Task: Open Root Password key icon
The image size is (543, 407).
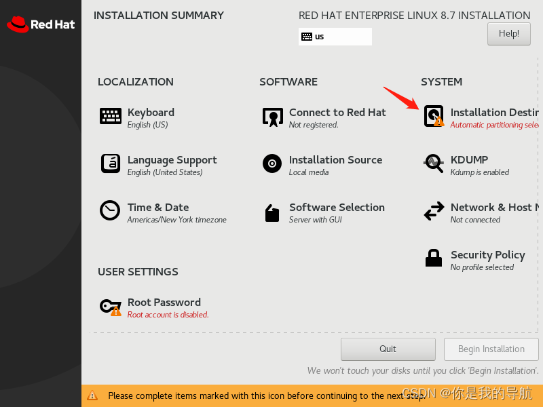Action: [111, 307]
